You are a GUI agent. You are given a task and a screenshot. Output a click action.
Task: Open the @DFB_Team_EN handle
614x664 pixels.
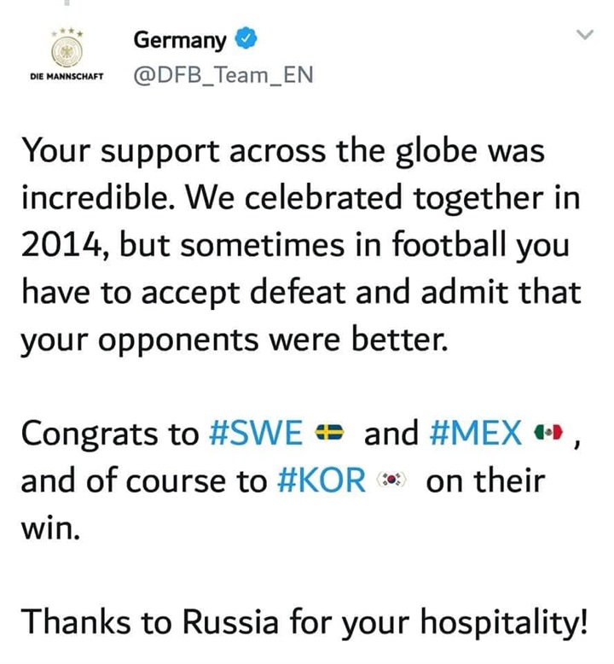coord(223,75)
